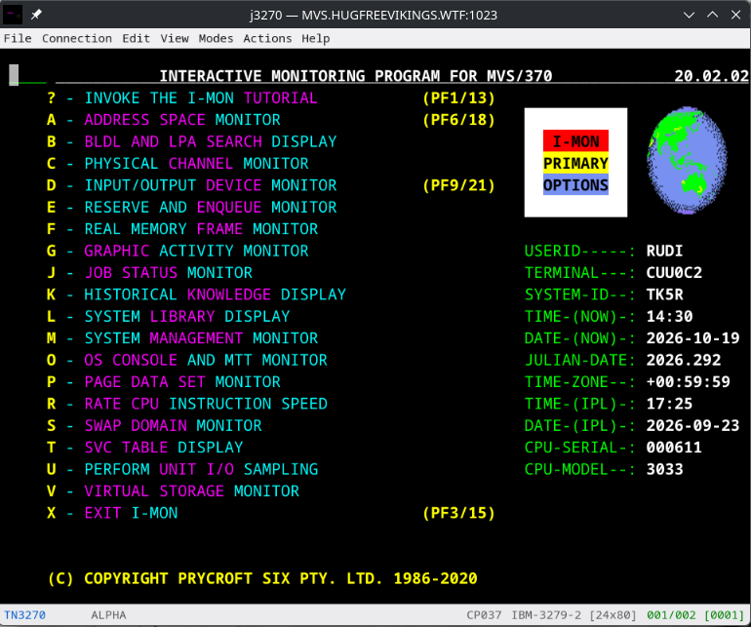
Task: Click the CPU-MODEL value 3033
Action: [664, 469]
